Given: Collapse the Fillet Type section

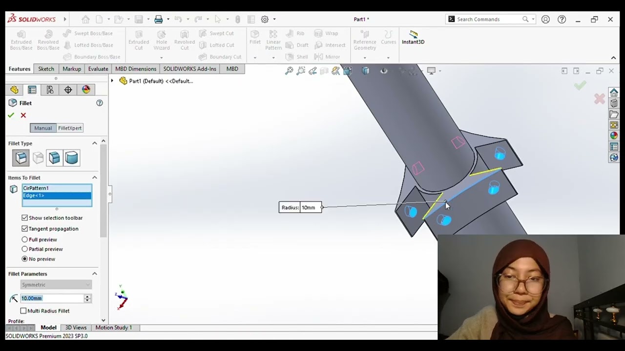Looking at the screenshot, I should click(x=95, y=143).
